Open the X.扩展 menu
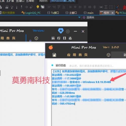 pos(10,1)
